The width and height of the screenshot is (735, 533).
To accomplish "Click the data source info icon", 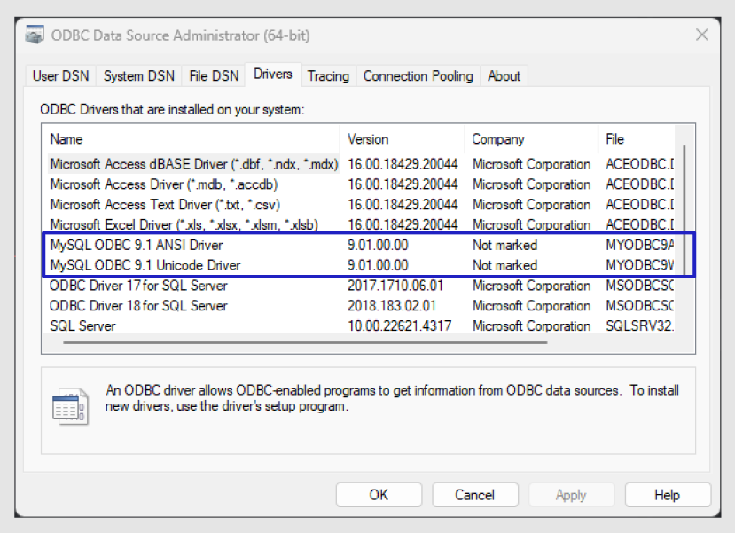I will (70, 404).
